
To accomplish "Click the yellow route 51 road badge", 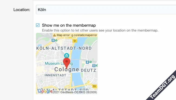I will click(x=75, y=41).
